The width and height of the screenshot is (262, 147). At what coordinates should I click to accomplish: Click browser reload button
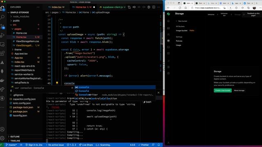click(x=180, y=8)
